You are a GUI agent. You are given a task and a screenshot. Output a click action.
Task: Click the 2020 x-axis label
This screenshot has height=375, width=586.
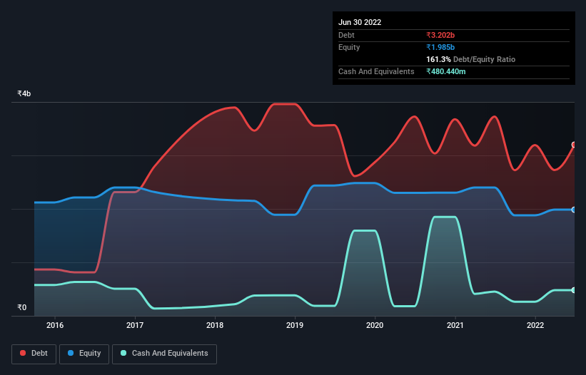coord(375,325)
